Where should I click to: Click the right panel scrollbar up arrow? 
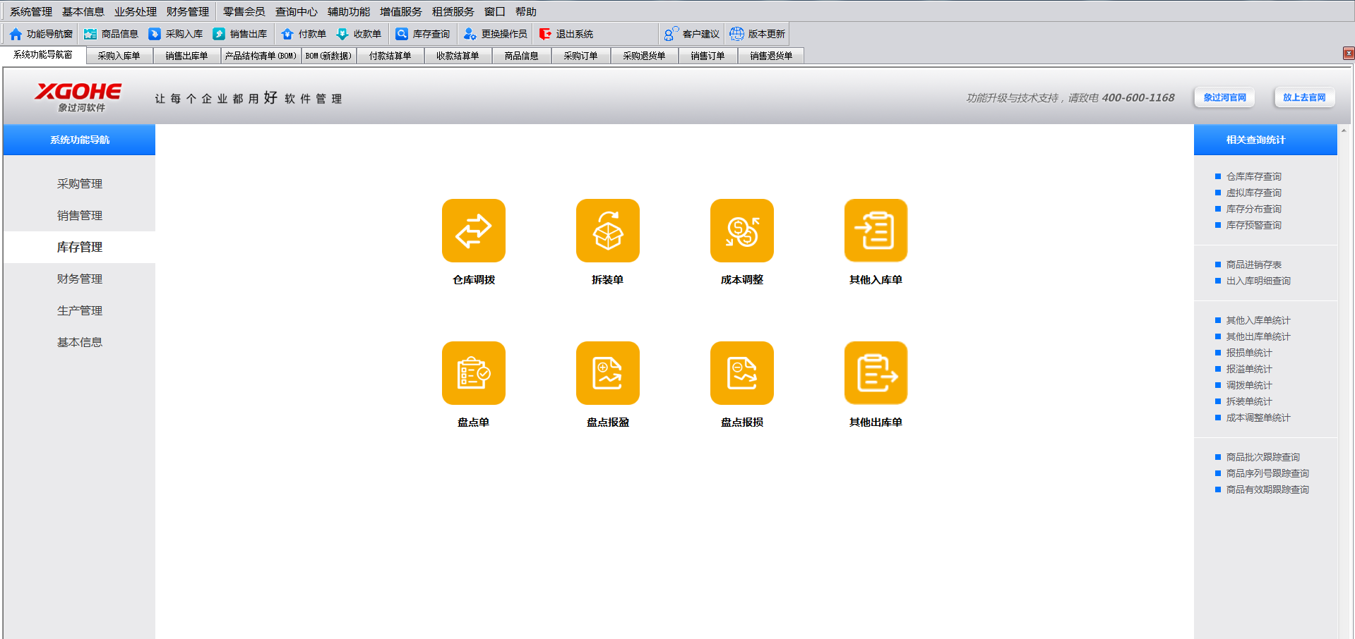(1343, 130)
